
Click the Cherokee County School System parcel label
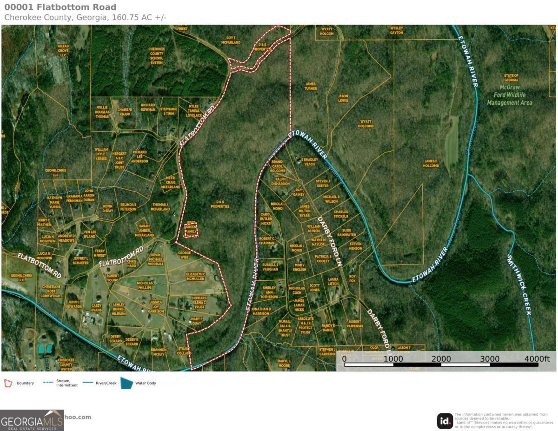coord(156,55)
